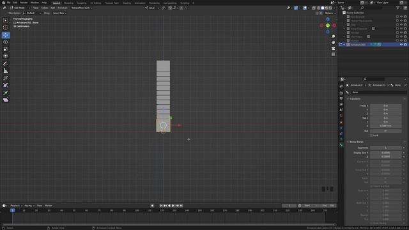Expand the Armature.003 outliner row
This screenshot has width=409, height=230.
344,45
